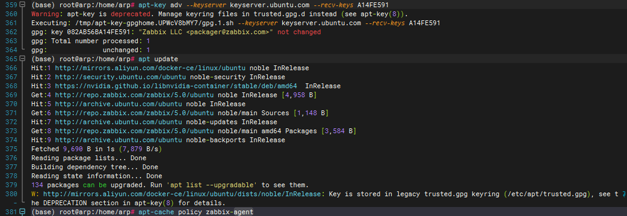This screenshot has height=216, width=627.
Task: Open the archive.ubuntu.com URL on the Hit:5 line
Action: pos(119,104)
